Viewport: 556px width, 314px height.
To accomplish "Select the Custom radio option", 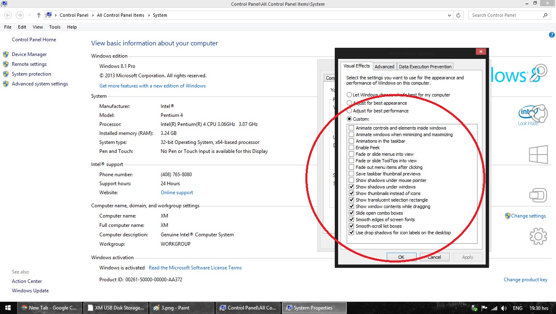I will 350,119.
